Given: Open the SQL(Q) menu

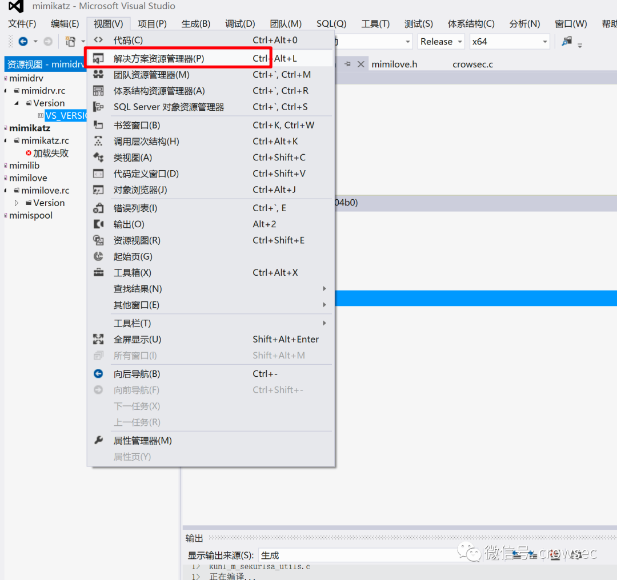Looking at the screenshot, I should click(x=331, y=23).
